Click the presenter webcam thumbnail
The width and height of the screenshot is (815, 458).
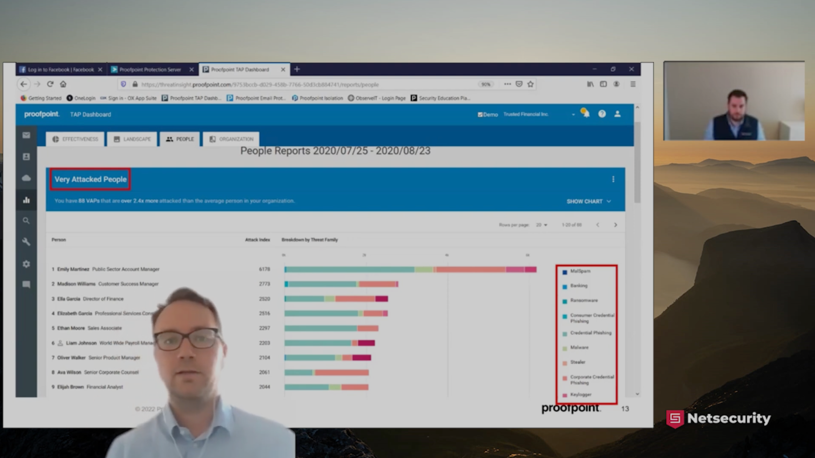coord(734,101)
